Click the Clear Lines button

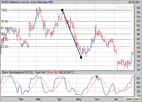(x=132, y=99)
